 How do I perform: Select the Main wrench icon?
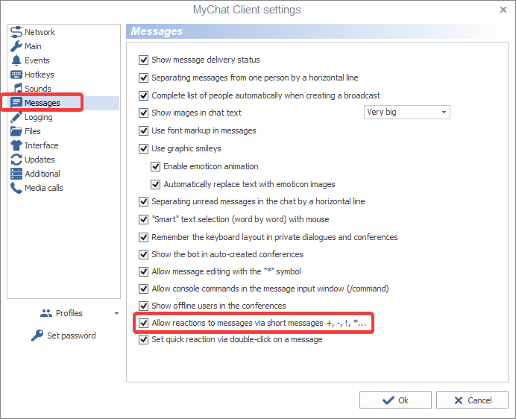click(16, 46)
